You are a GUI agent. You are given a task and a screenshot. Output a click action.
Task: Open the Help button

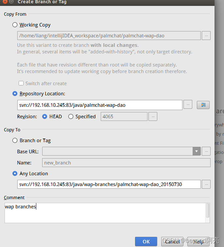[198, 241]
